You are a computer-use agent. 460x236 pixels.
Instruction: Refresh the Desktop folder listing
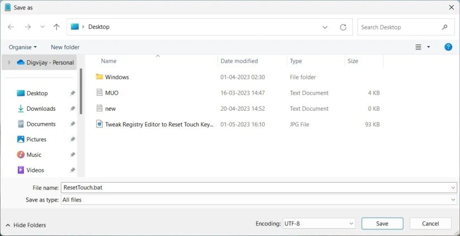point(343,27)
